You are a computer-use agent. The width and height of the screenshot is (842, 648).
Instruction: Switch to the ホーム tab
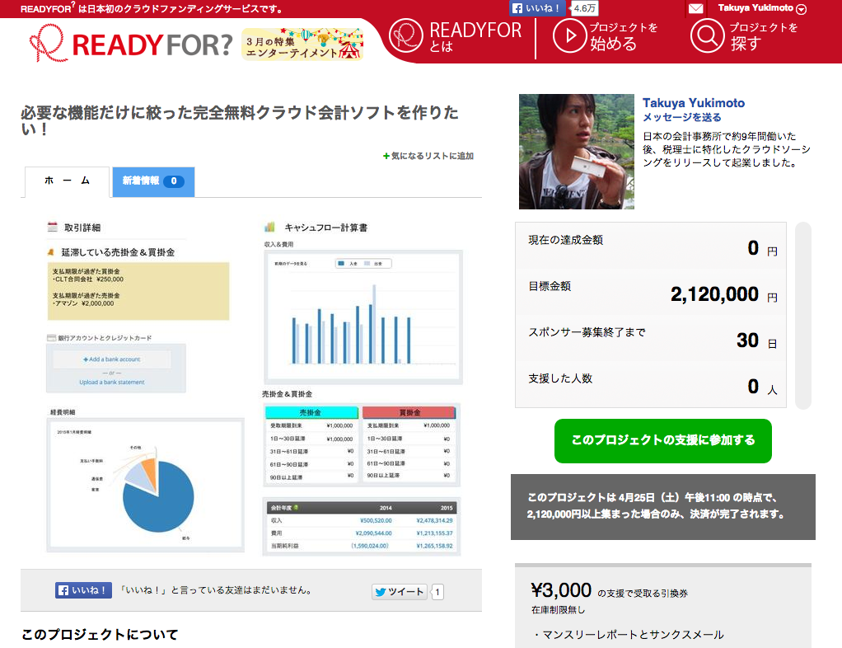(x=67, y=181)
